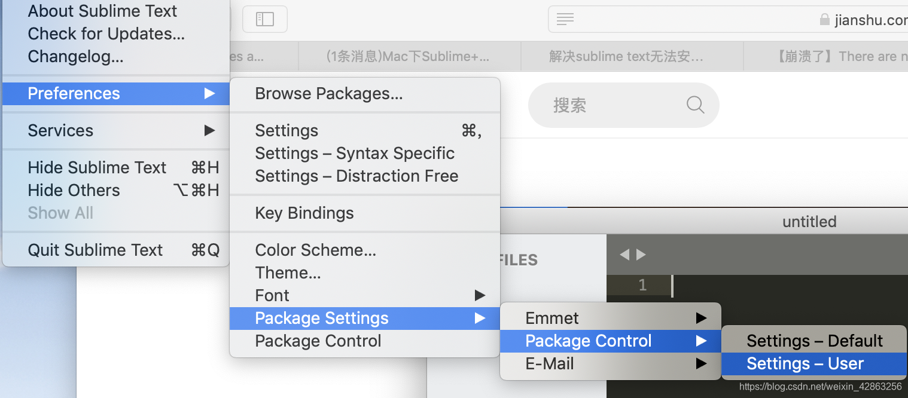Select Color Scheme option
This screenshot has height=398, width=908.
tap(365, 250)
